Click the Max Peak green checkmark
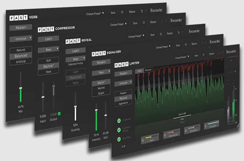244x161 pixels. point(119,139)
